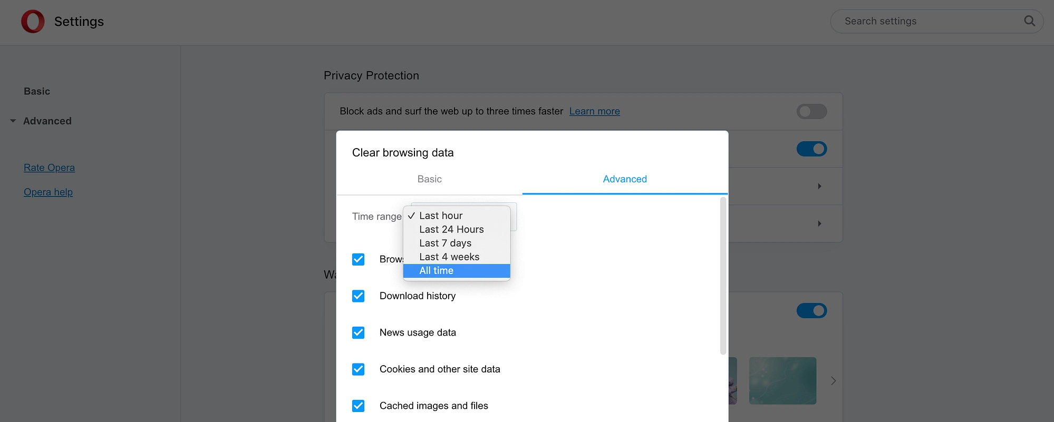This screenshot has width=1054, height=422.
Task: Choose Last 24 Hours option
Action: pos(457,230)
